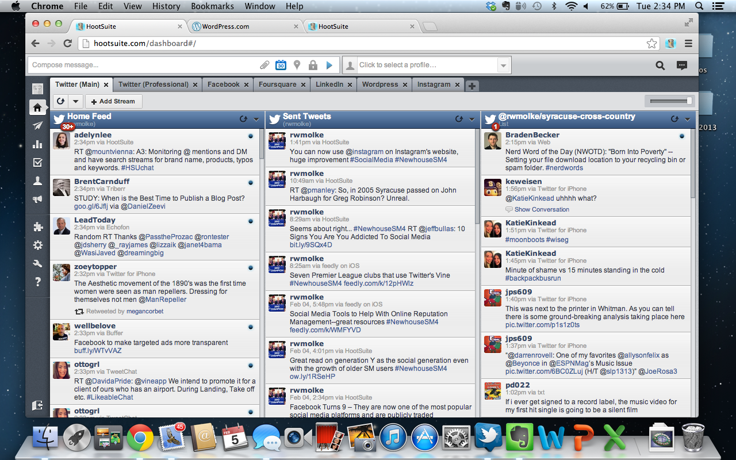
Task: Go back with Chrome's back arrow
Action: coord(36,44)
